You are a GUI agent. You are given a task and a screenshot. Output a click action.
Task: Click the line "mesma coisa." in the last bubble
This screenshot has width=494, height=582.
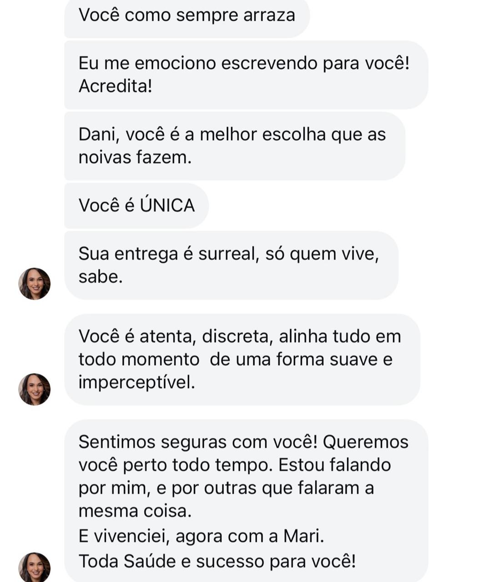pyautogui.click(x=135, y=511)
